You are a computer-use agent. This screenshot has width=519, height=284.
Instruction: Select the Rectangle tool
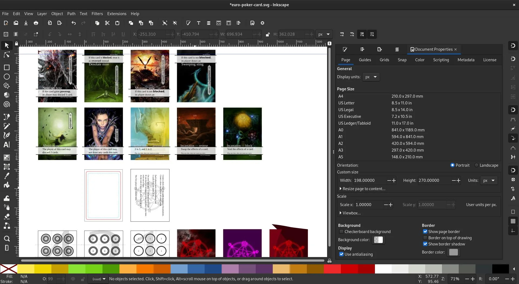[7, 67]
